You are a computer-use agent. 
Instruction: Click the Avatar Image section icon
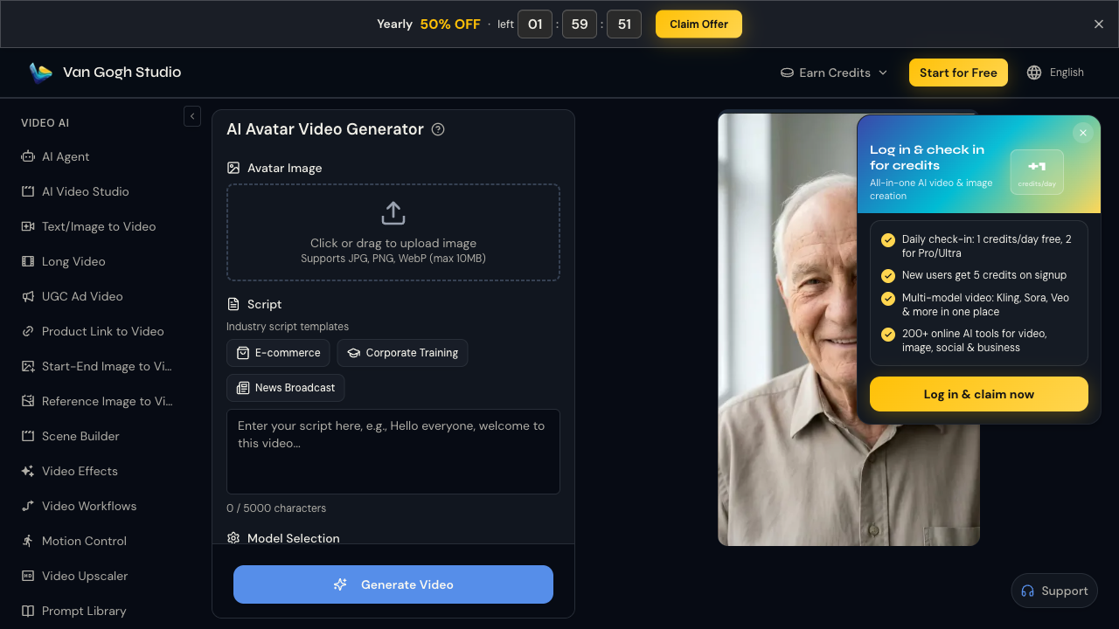click(x=233, y=168)
